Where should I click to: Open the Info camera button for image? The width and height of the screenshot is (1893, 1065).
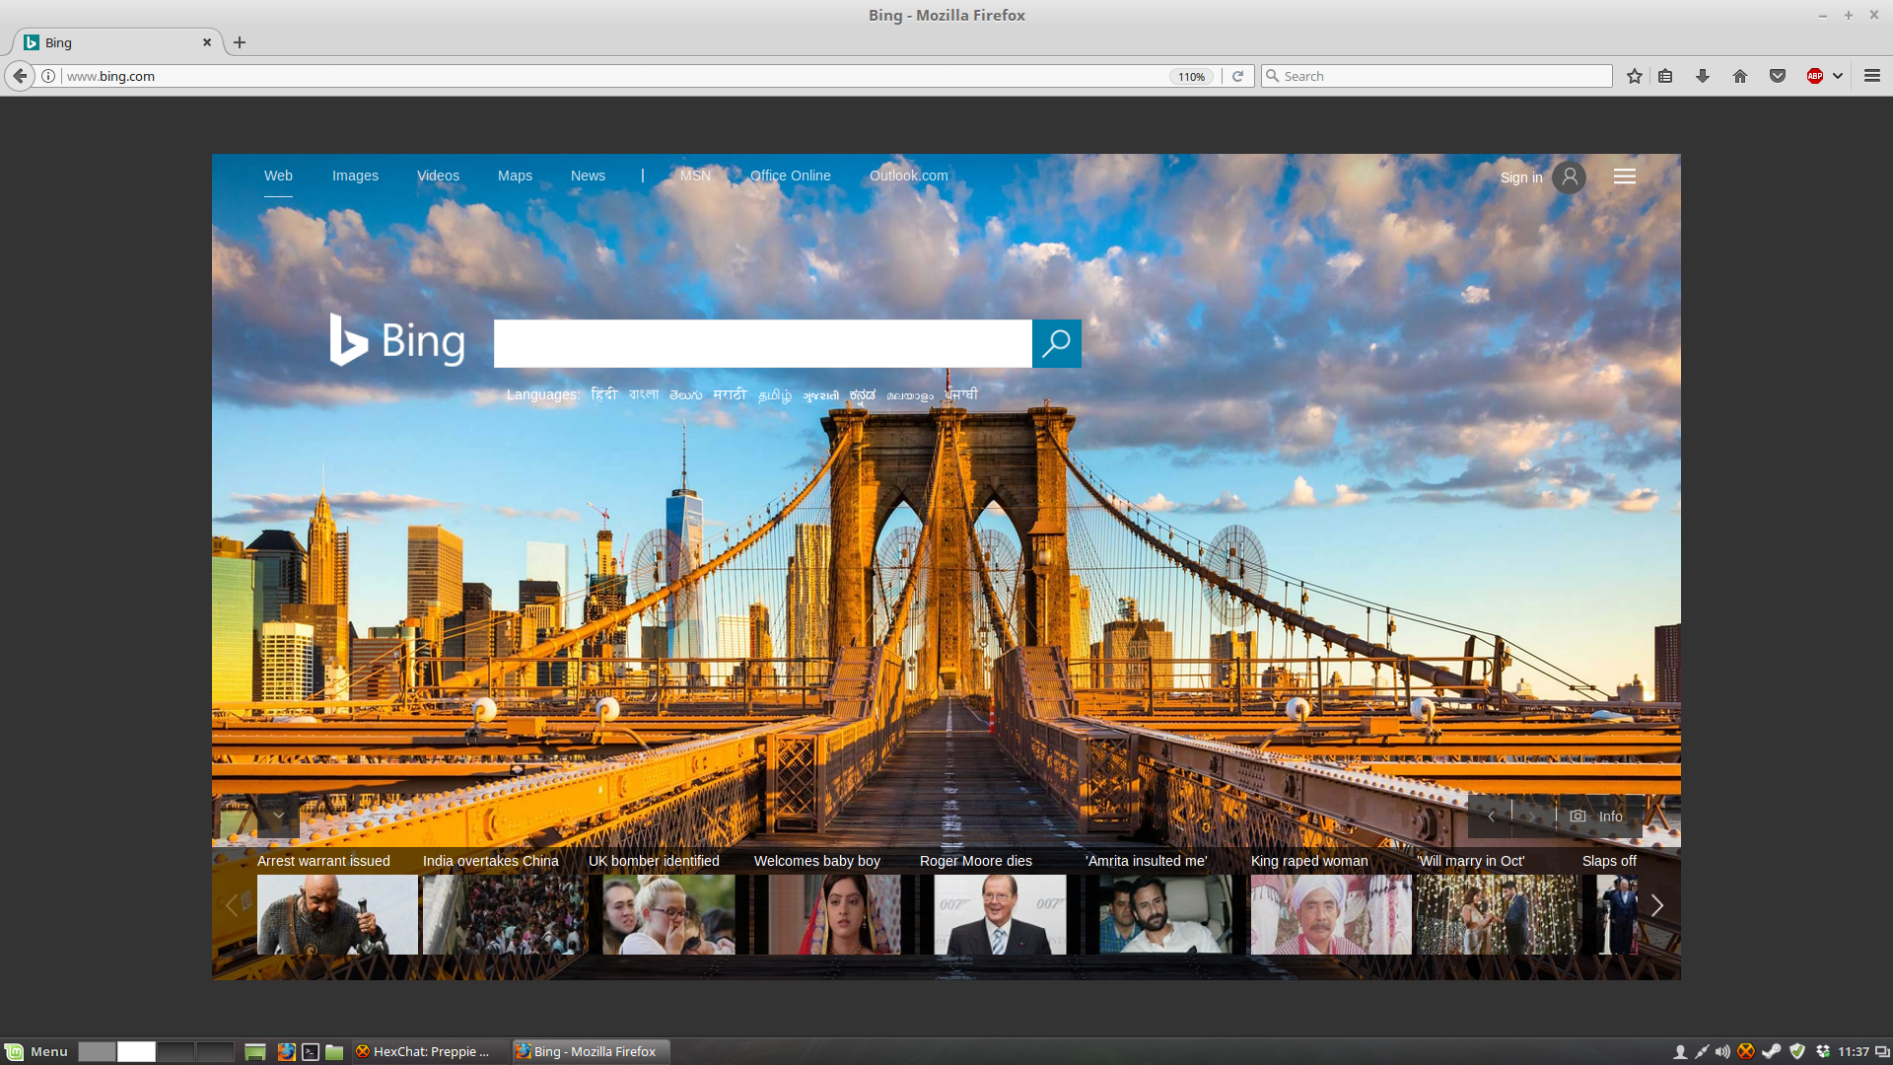click(1597, 816)
